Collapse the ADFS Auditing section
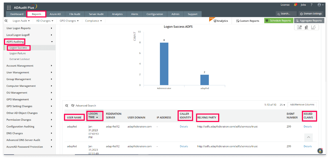 [29, 42]
